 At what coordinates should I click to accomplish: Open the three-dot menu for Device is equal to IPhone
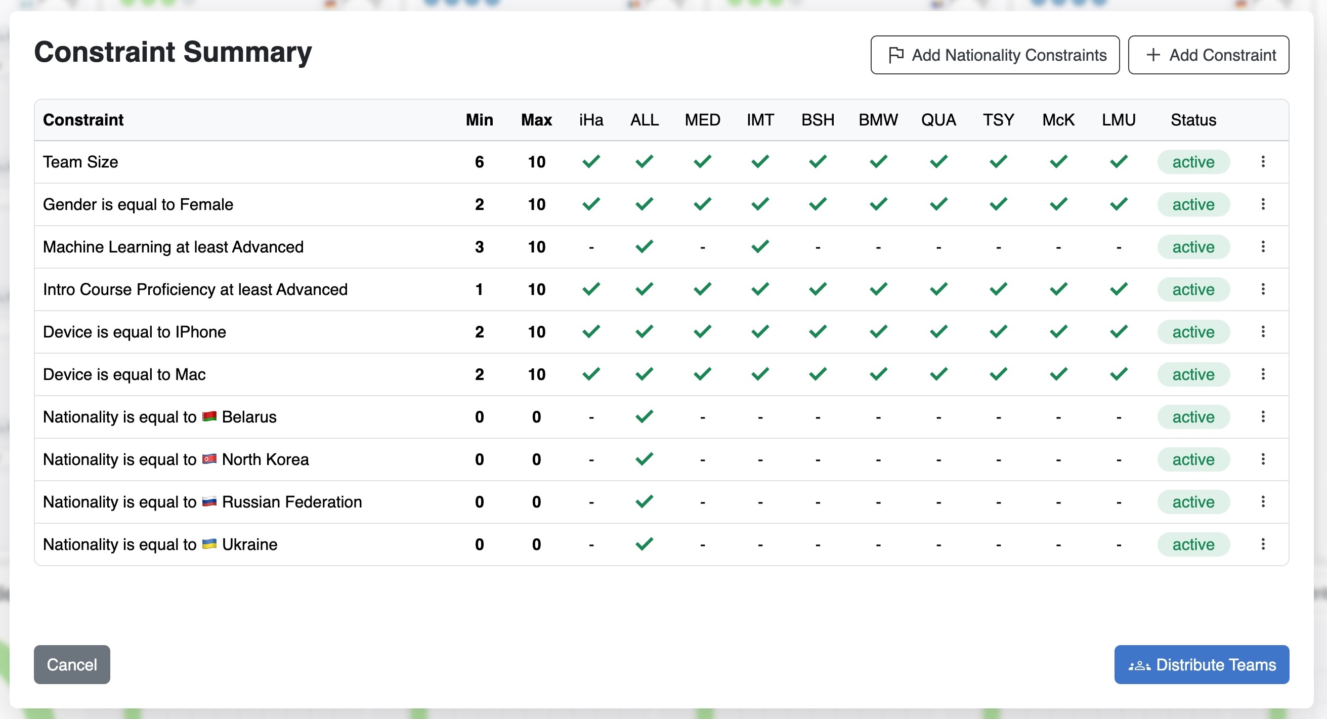pyautogui.click(x=1264, y=332)
